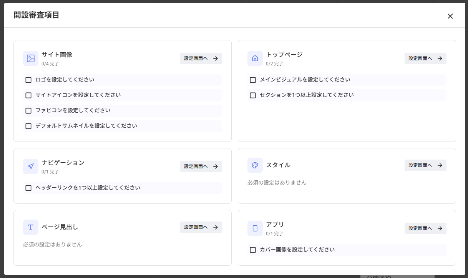Image resolution: width=468 pixels, height=278 pixels.
Task: Click the 開設審査項目 dialog heading
Action: pyautogui.click(x=37, y=15)
